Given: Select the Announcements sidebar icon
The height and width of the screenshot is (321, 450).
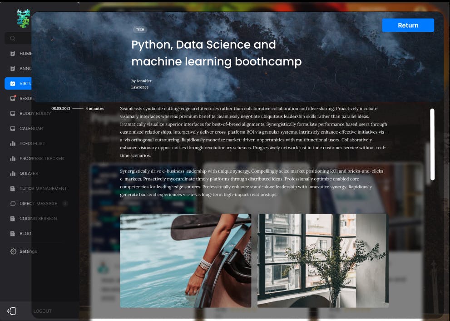Looking at the screenshot, I should (13, 68).
